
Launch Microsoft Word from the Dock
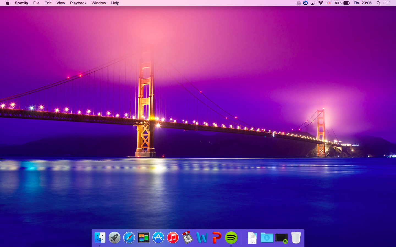pyautogui.click(x=202, y=237)
